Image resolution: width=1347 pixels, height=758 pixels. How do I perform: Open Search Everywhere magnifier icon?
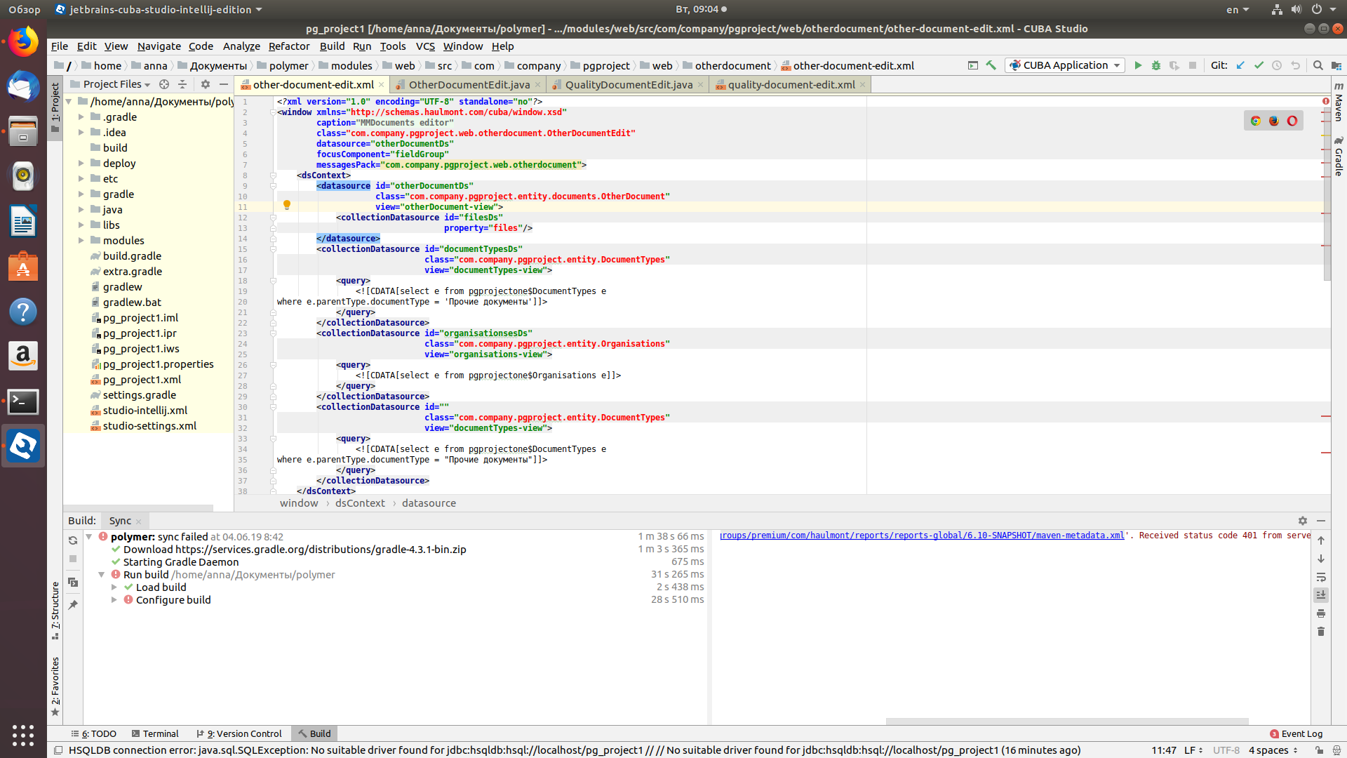1318,65
